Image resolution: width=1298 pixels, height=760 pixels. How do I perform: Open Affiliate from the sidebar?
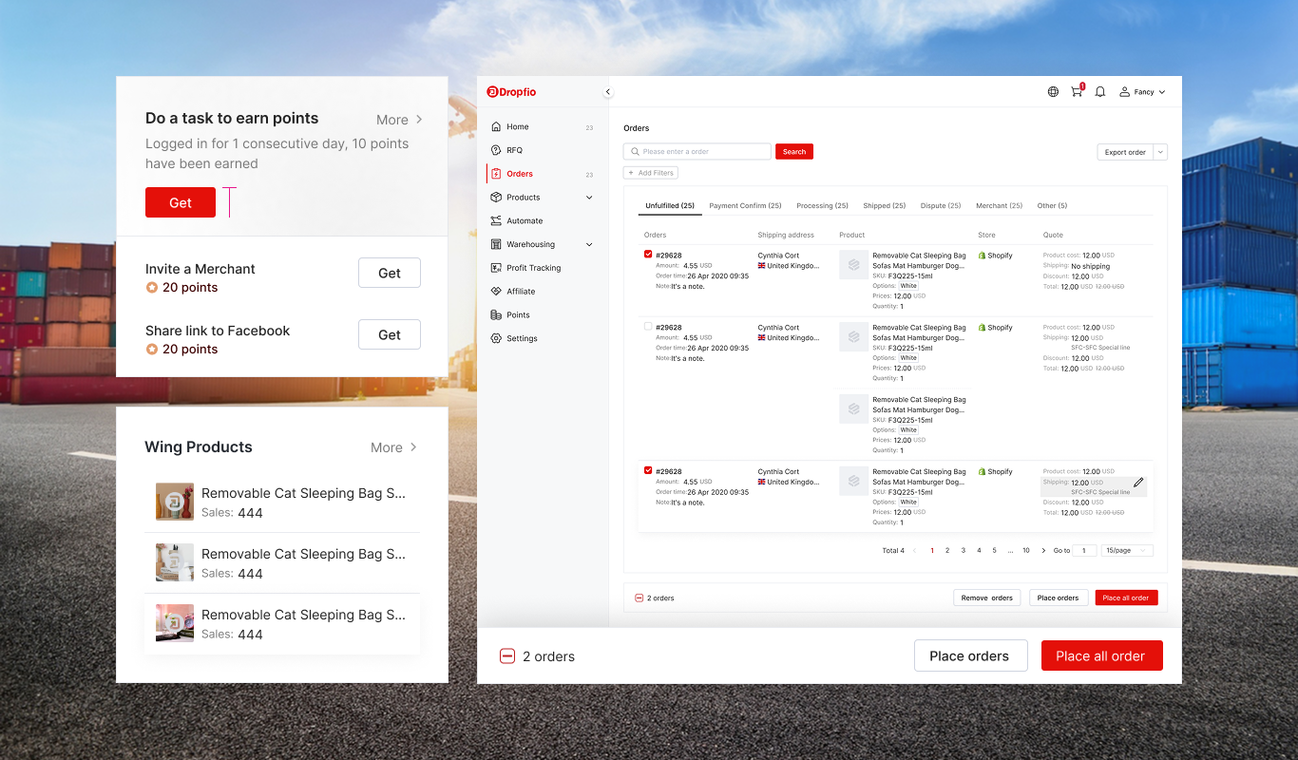pyautogui.click(x=521, y=292)
